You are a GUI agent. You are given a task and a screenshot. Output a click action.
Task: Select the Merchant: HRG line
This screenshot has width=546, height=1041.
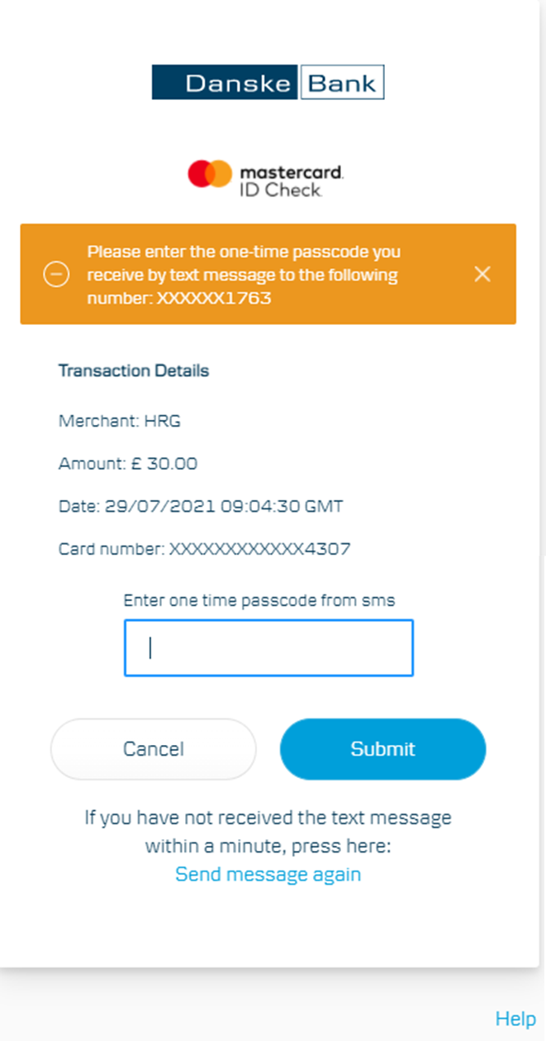[x=120, y=421]
